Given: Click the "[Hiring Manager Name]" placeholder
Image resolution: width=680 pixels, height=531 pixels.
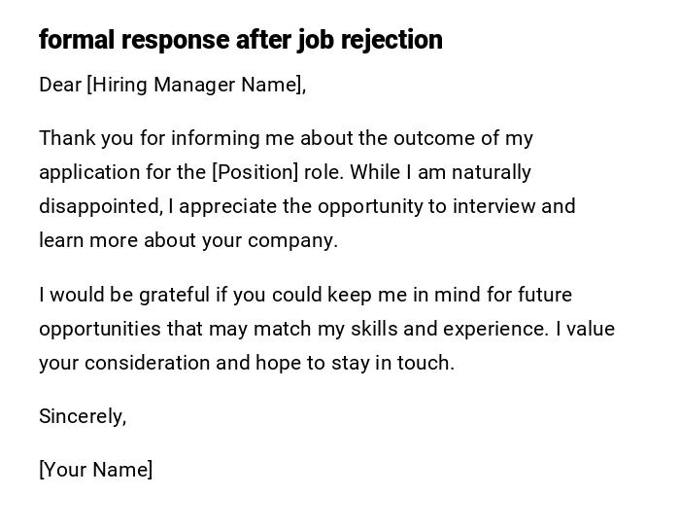Looking at the screenshot, I should pyautogui.click(x=194, y=85).
